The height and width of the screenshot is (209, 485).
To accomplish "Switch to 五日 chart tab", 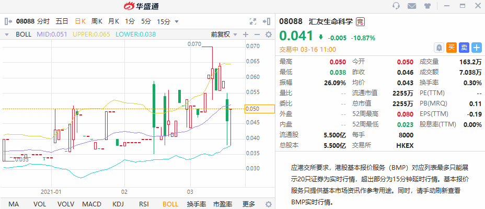I will [x=62, y=21].
